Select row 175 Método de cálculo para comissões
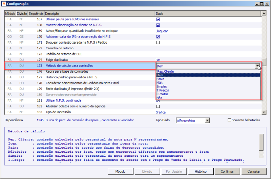The height and width of the screenshot is (179, 271). (80, 66)
